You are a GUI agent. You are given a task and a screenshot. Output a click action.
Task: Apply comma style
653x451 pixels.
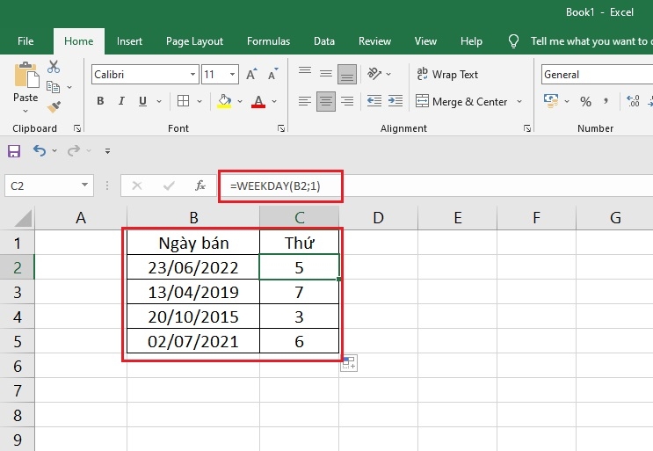coord(606,101)
